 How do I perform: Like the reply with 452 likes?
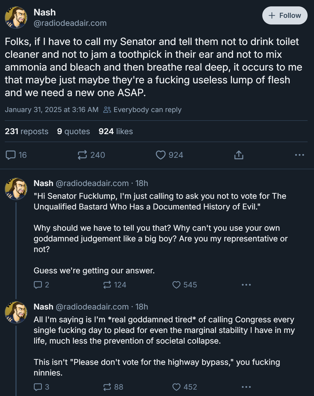pos(184,387)
